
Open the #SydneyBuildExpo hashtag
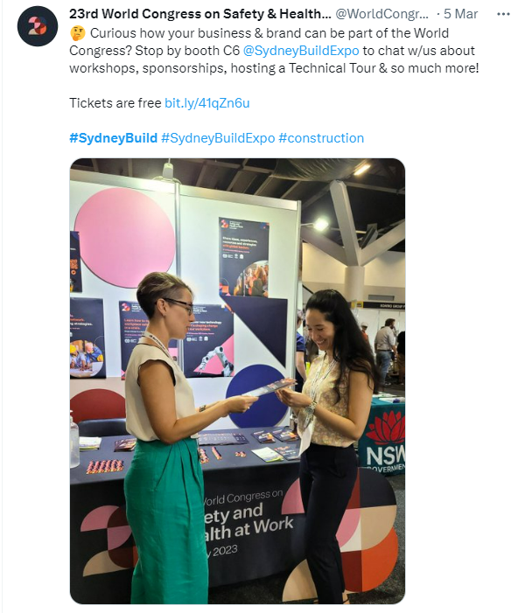tap(218, 138)
